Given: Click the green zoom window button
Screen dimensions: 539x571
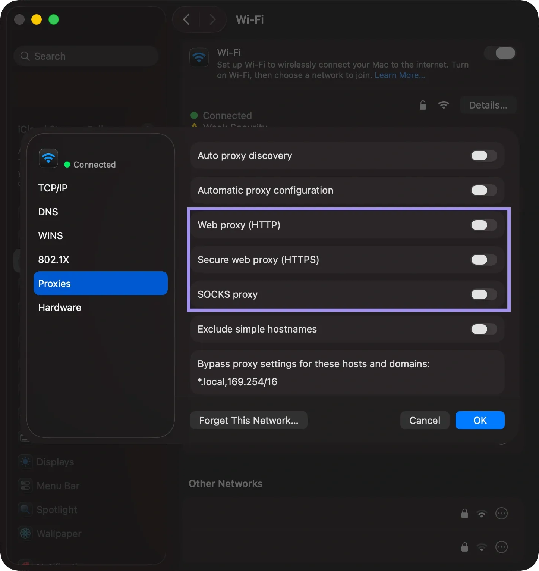Looking at the screenshot, I should click(x=54, y=19).
